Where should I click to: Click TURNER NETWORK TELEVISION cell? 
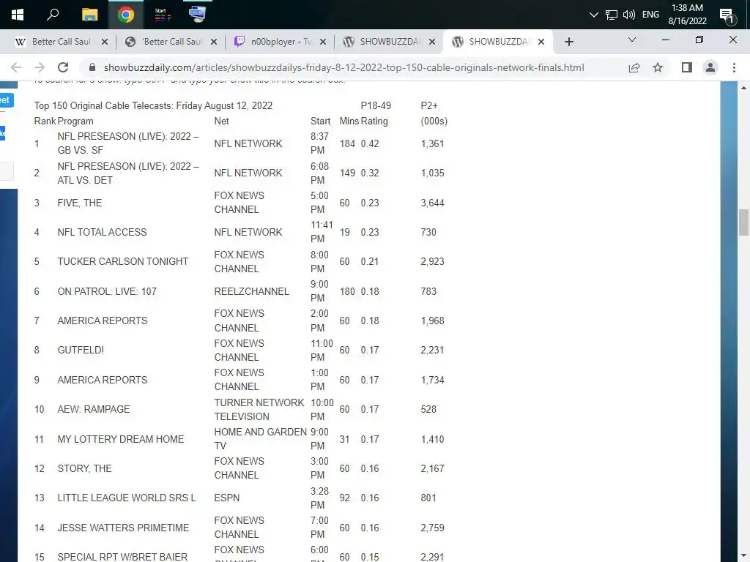click(259, 410)
